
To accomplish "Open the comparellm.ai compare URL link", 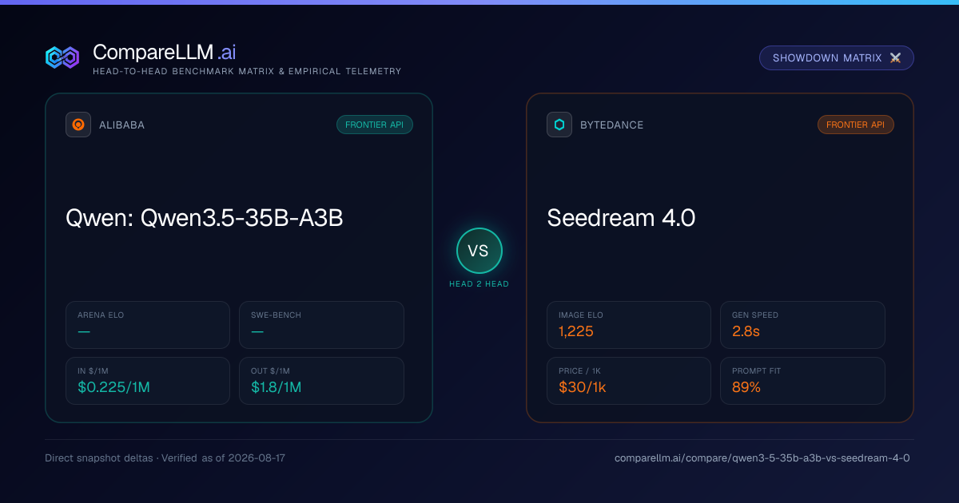I will tap(762, 458).
